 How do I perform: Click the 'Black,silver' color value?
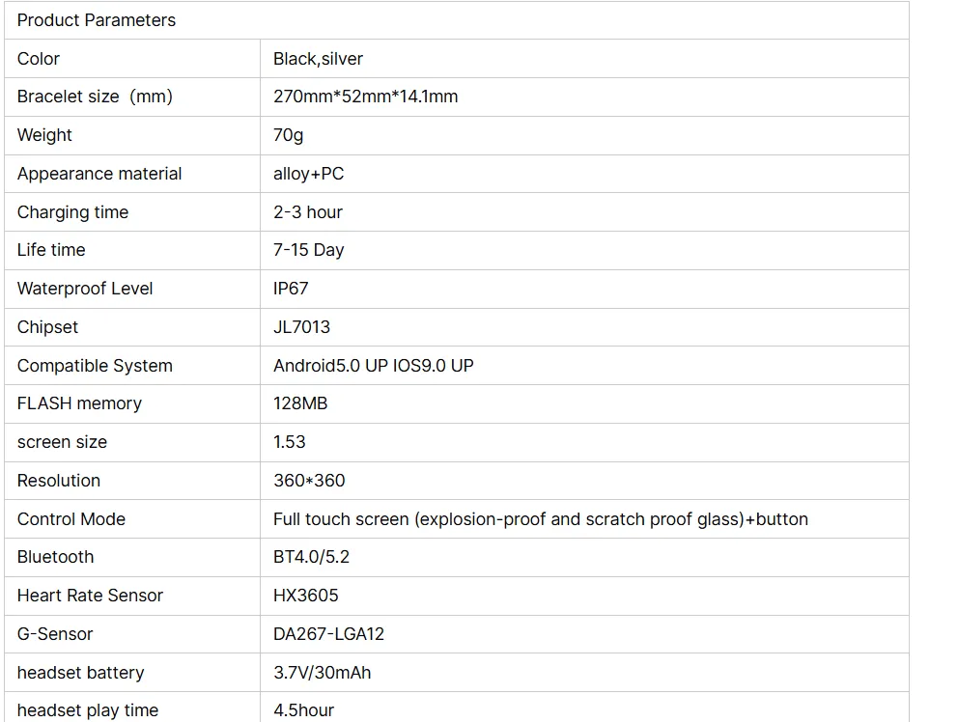tap(319, 59)
